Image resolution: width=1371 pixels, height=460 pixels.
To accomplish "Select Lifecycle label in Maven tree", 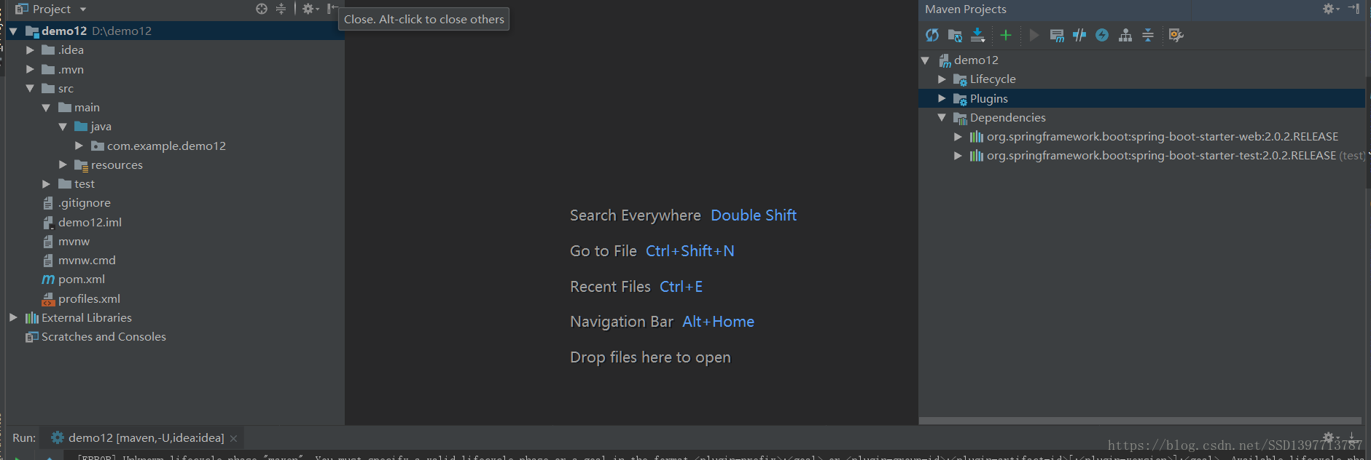I will [x=993, y=79].
